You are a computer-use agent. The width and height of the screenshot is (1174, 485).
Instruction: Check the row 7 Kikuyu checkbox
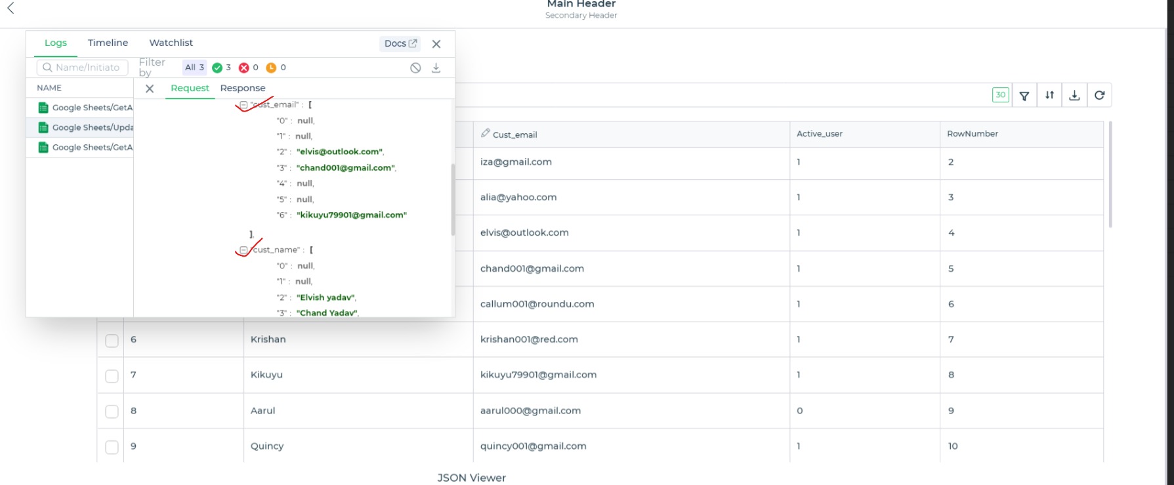(112, 376)
